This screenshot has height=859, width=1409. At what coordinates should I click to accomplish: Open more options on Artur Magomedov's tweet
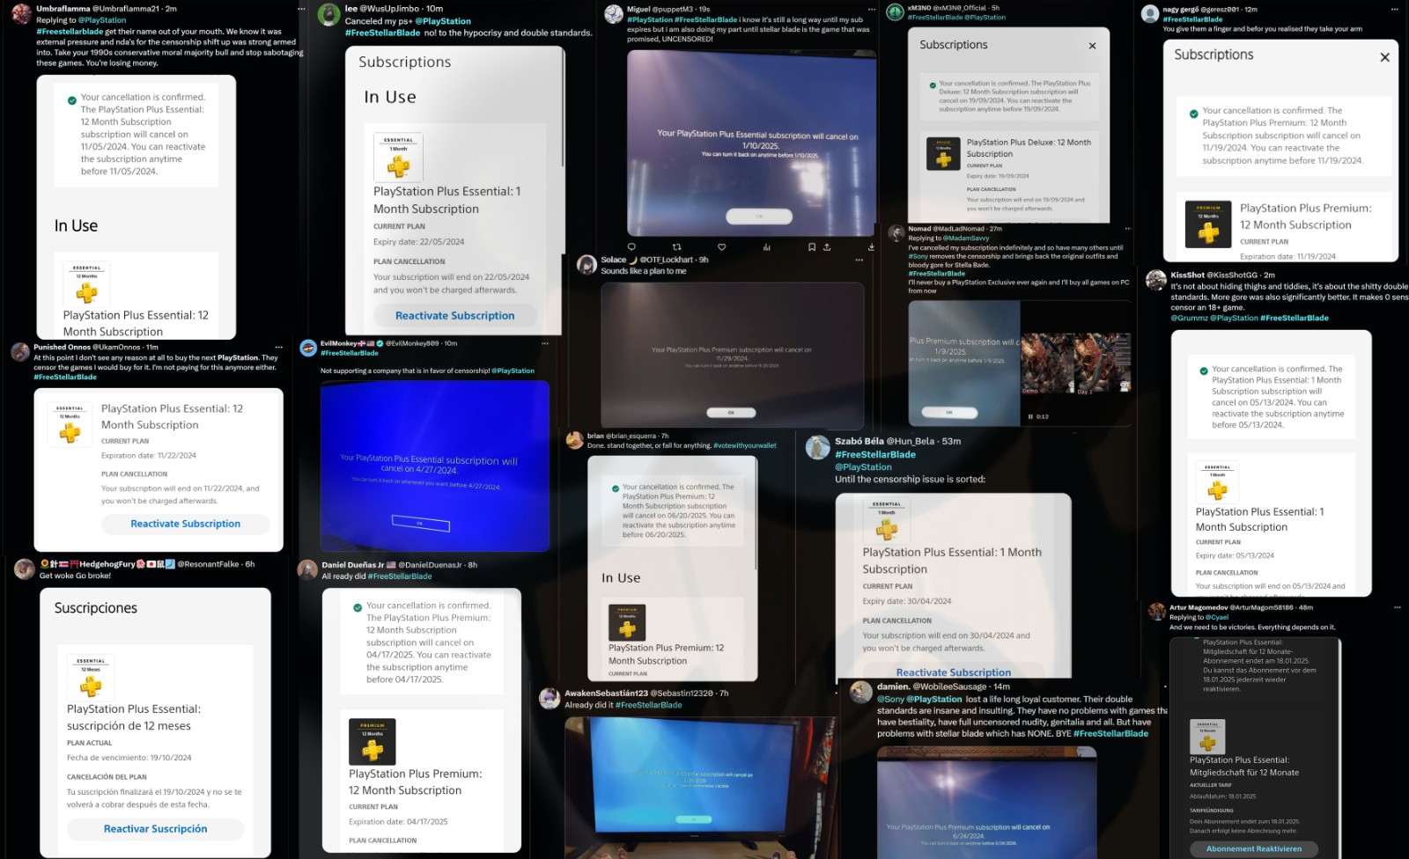click(1397, 607)
